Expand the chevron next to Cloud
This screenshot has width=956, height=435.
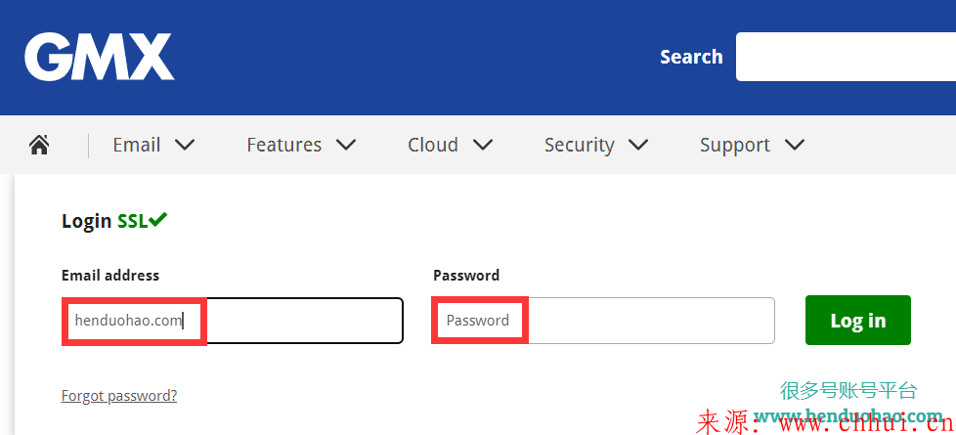[482, 146]
